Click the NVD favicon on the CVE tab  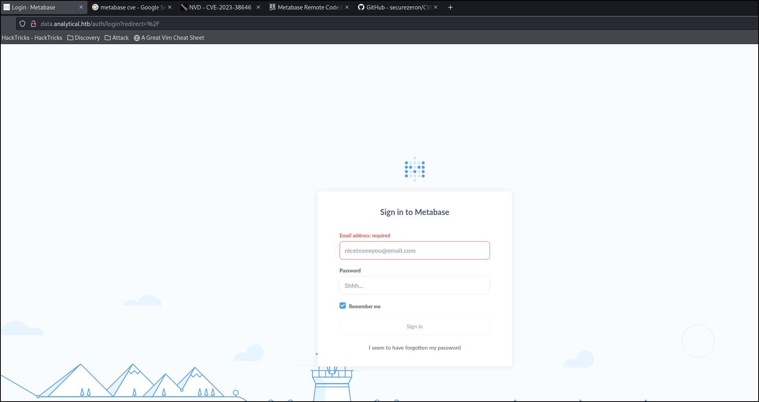184,7
